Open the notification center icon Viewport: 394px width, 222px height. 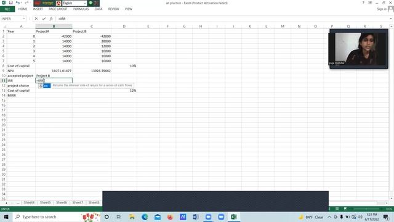pos(386,216)
